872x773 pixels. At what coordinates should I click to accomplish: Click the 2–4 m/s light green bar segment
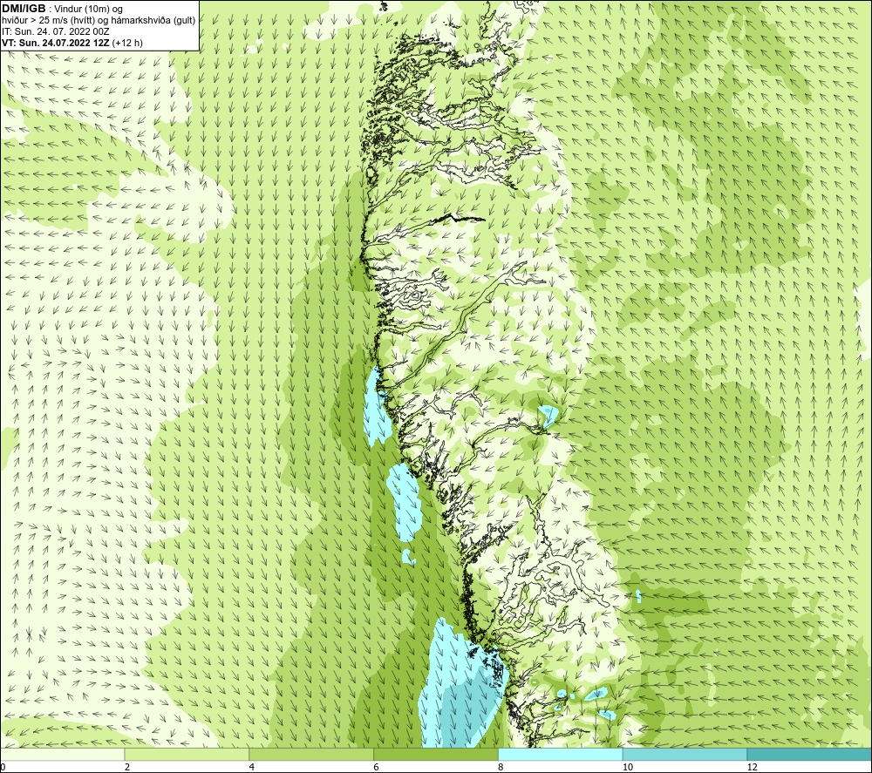[x=187, y=754]
